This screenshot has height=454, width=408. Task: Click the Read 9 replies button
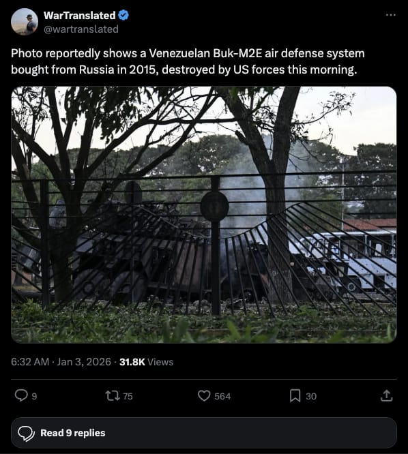204,433
